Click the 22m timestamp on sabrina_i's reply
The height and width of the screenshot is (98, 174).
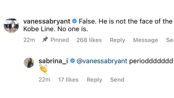click(44, 80)
